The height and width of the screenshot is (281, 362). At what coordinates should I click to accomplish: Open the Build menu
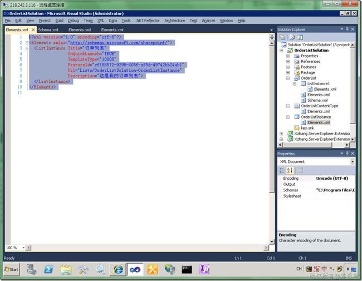pyautogui.click(x=60, y=21)
